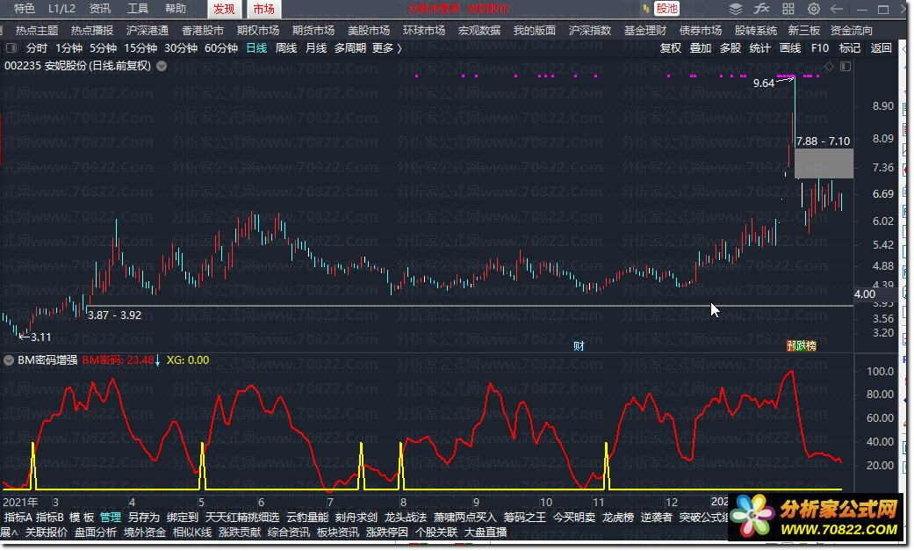Image resolution: width=914 pixels, height=551 pixels.
Task: Select the 龙头战法 indicator
Action: tap(406, 517)
